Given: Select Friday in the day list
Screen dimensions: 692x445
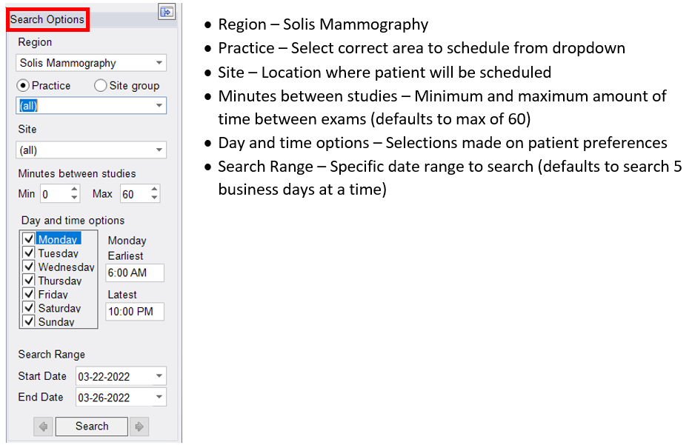Looking at the screenshot, I should point(53,295).
